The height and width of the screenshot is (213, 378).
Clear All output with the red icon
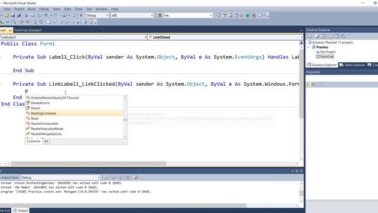coord(128,177)
